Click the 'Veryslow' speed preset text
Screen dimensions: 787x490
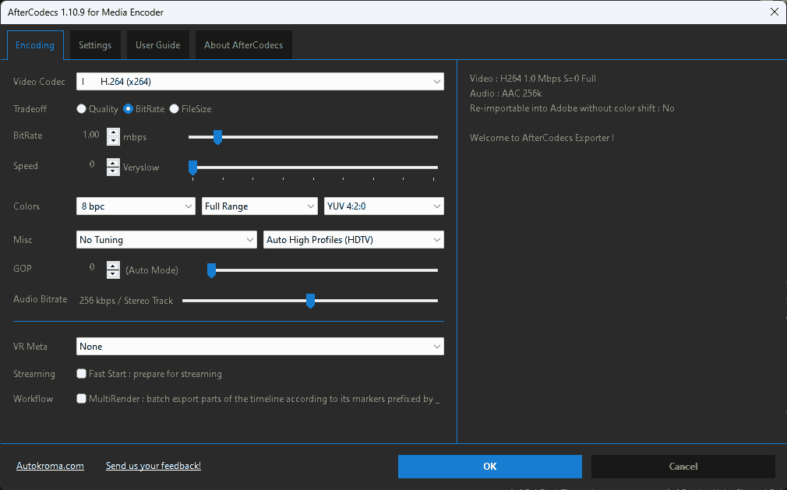(x=141, y=167)
